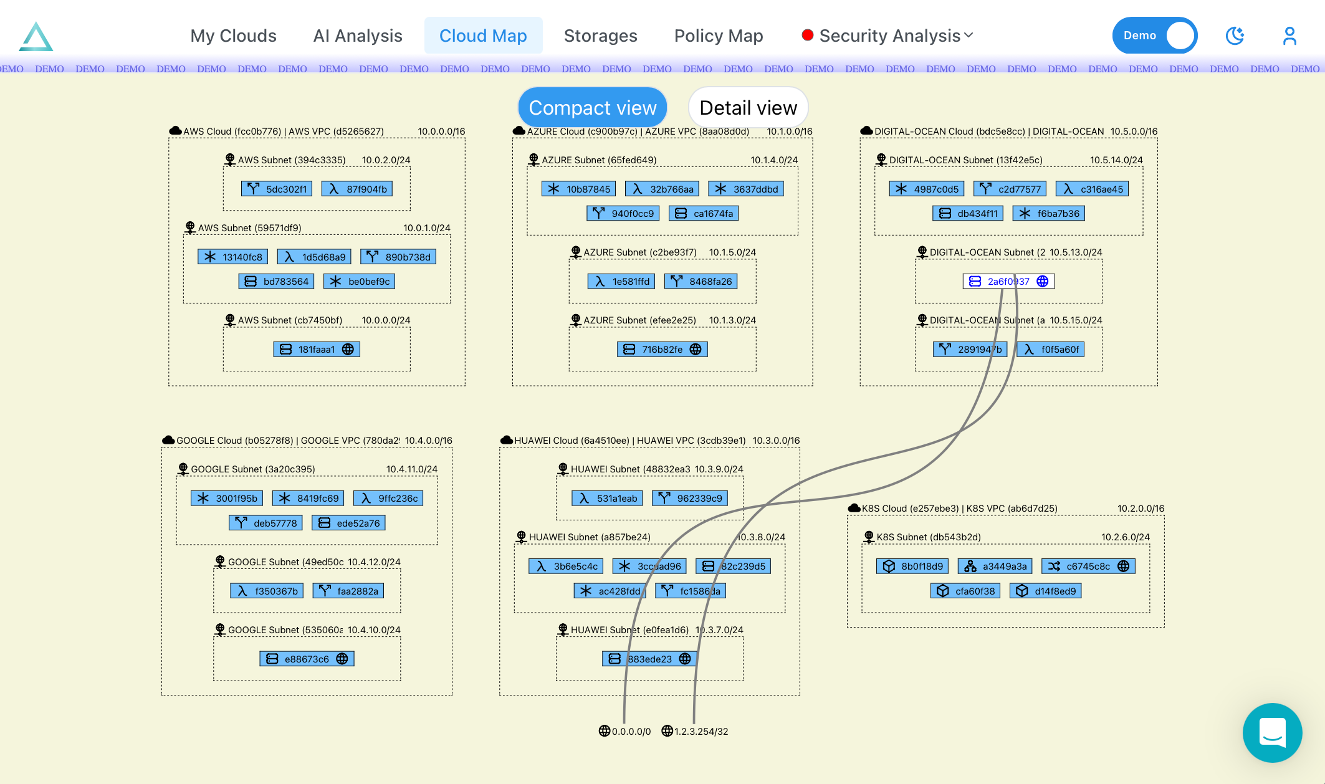Viewport: 1325px width, 784px height.
Task: Select the Cloud Map tab
Action: pyautogui.click(x=483, y=36)
